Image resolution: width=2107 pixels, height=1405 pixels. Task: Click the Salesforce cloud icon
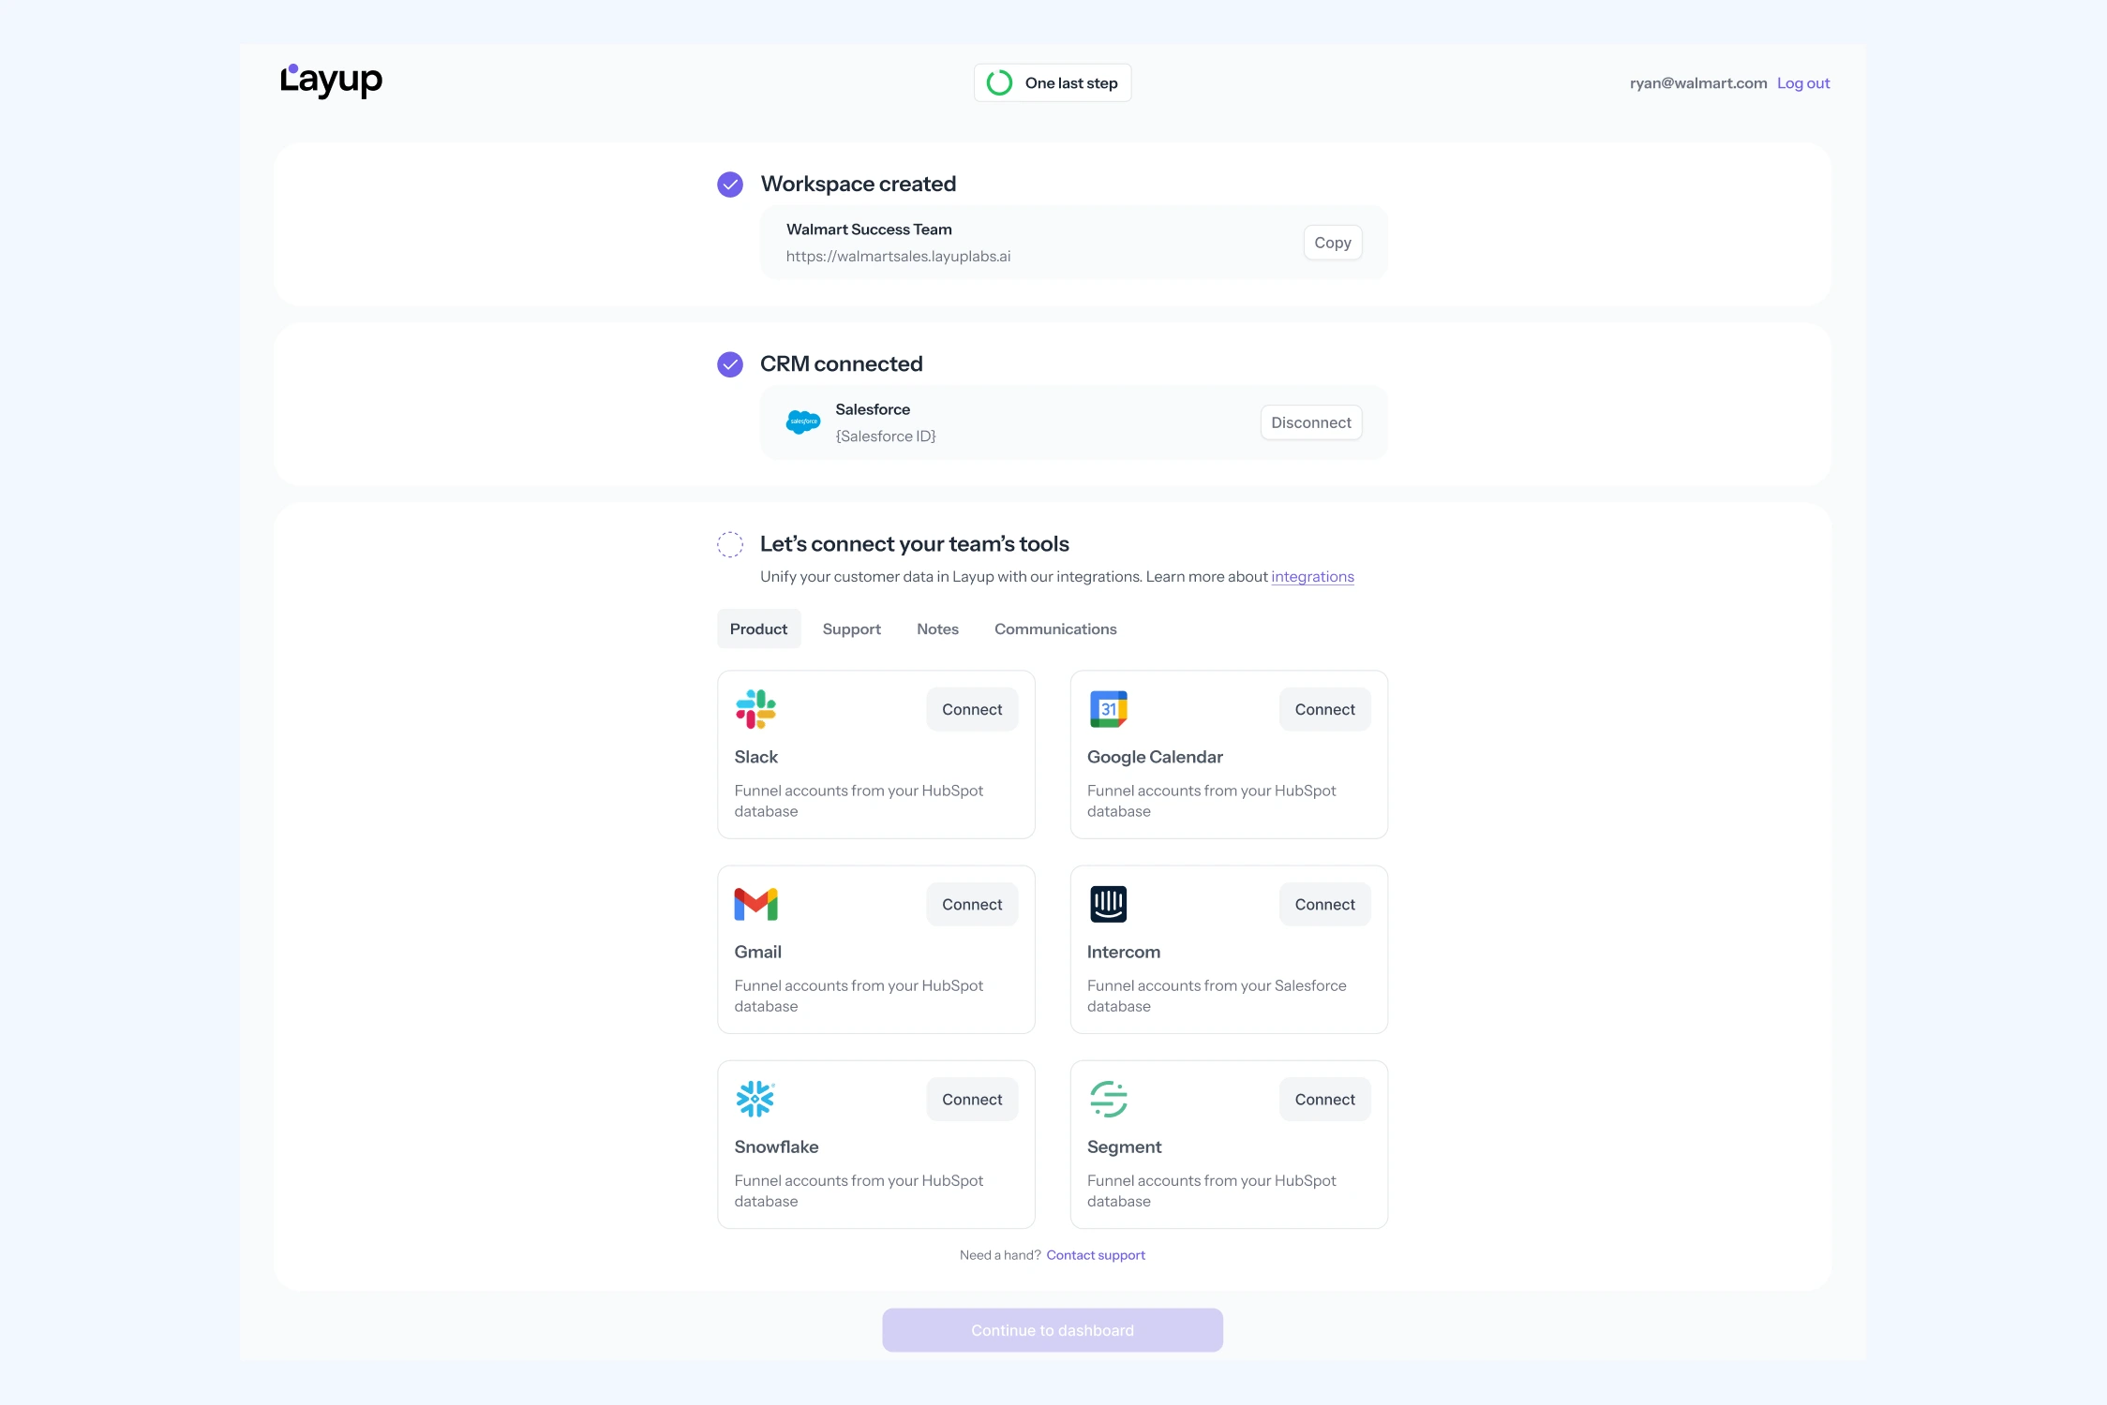pyautogui.click(x=803, y=422)
